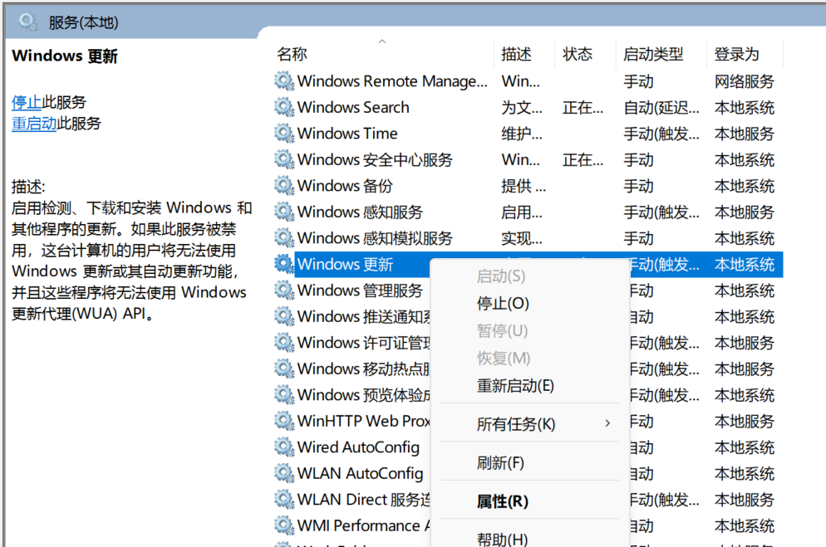The image size is (826, 547).
Task: Click gear icon of Windows 许可证管理 service
Action: [x=284, y=343]
